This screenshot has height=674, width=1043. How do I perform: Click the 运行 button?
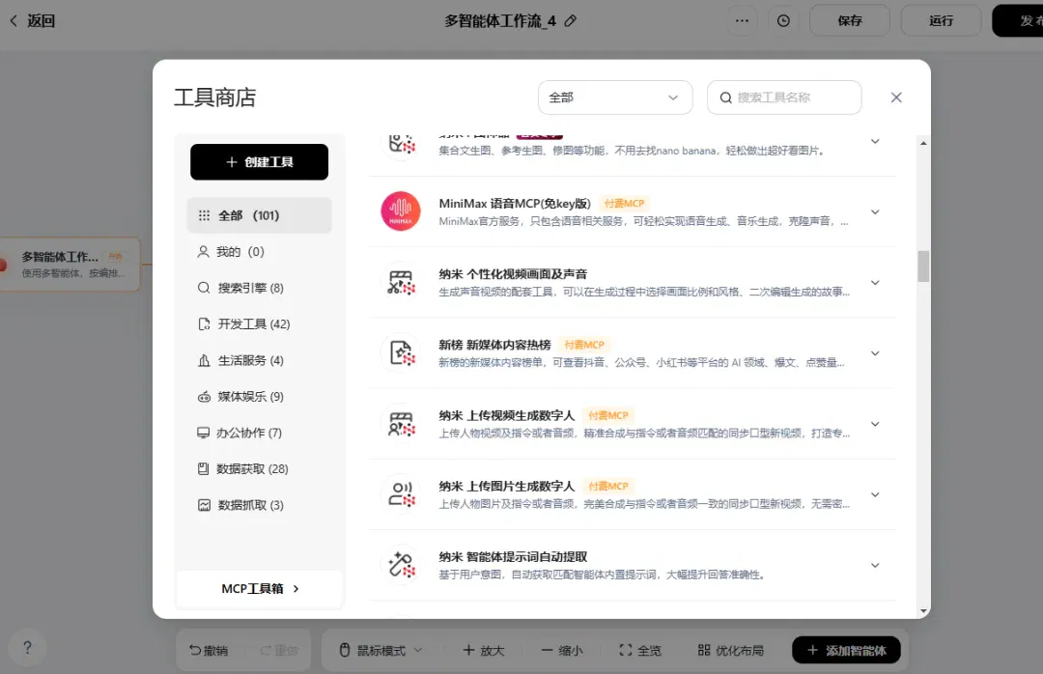(x=941, y=20)
